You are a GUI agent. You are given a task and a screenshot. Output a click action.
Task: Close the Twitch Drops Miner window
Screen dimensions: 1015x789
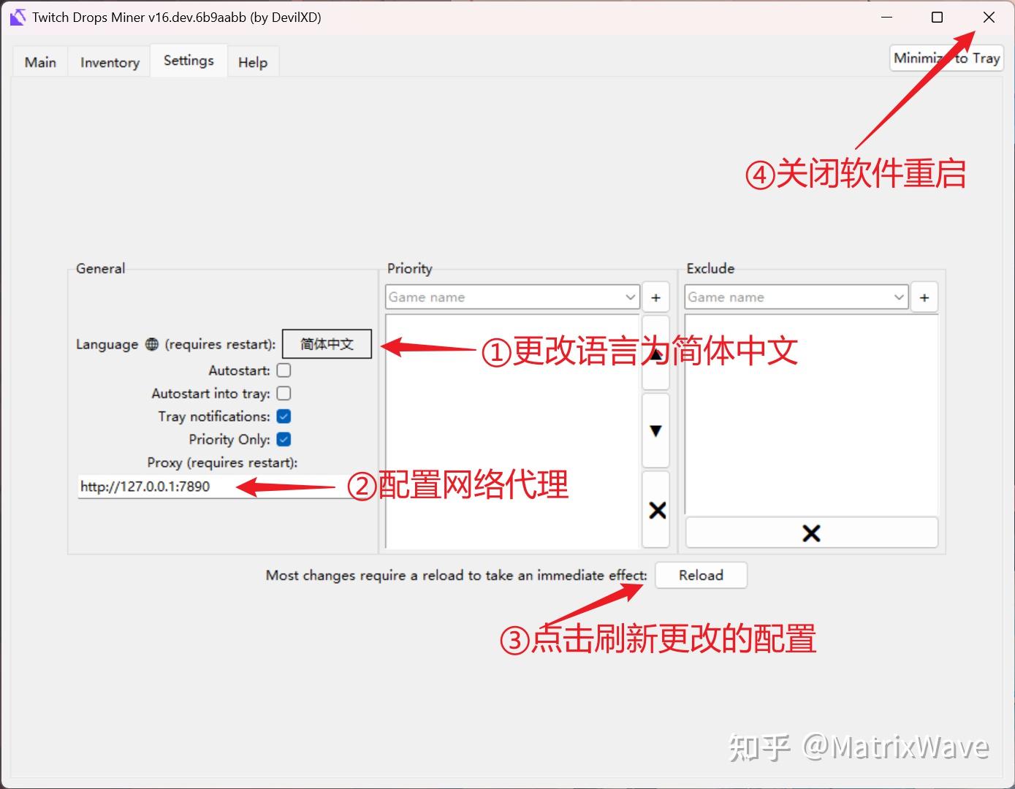(x=989, y=18)
